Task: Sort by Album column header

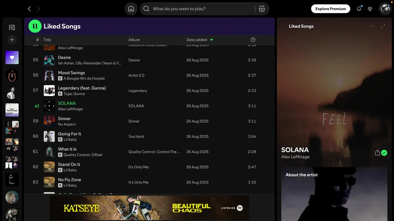Action: (x=134, y=40)
